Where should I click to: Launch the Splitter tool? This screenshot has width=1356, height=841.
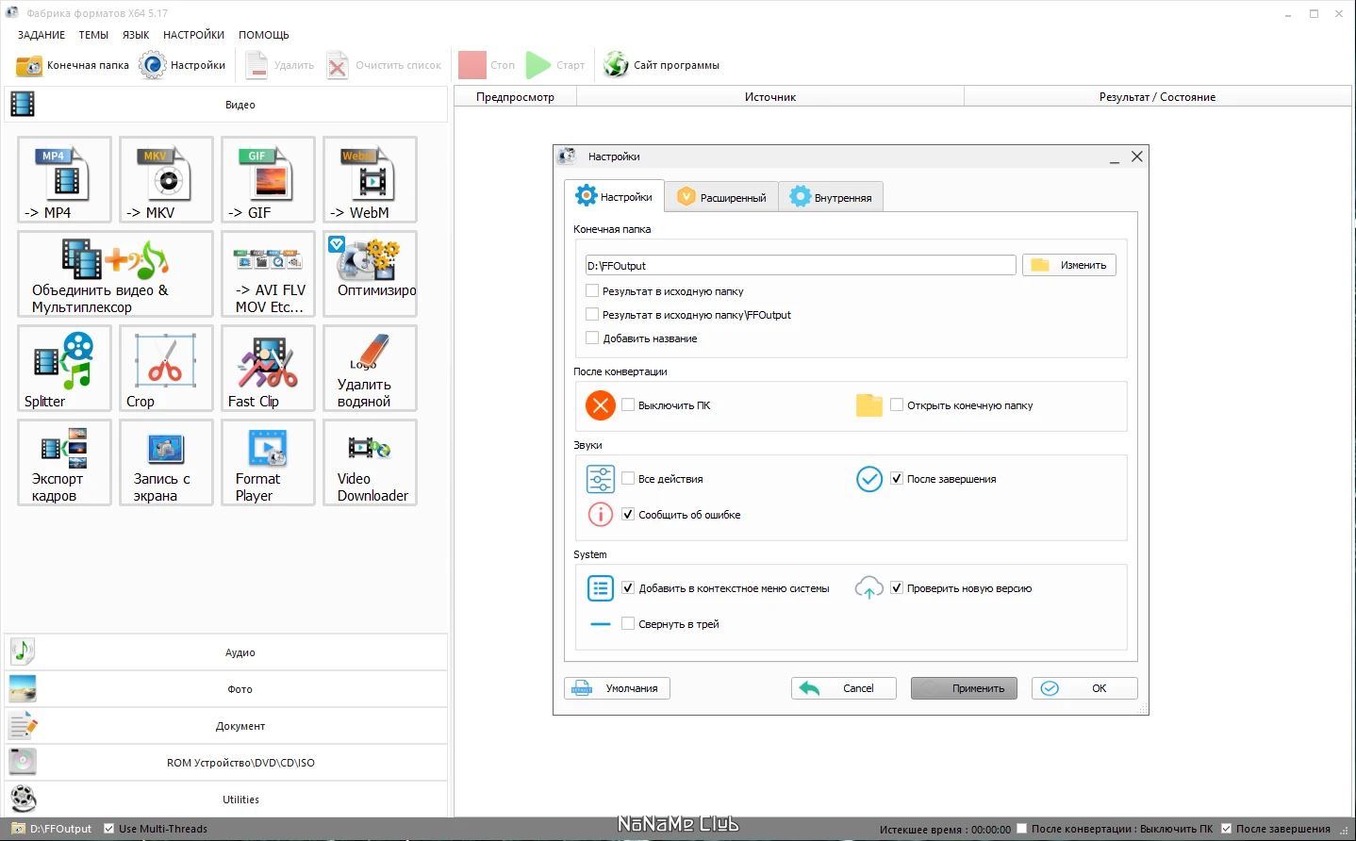[64, 368]
